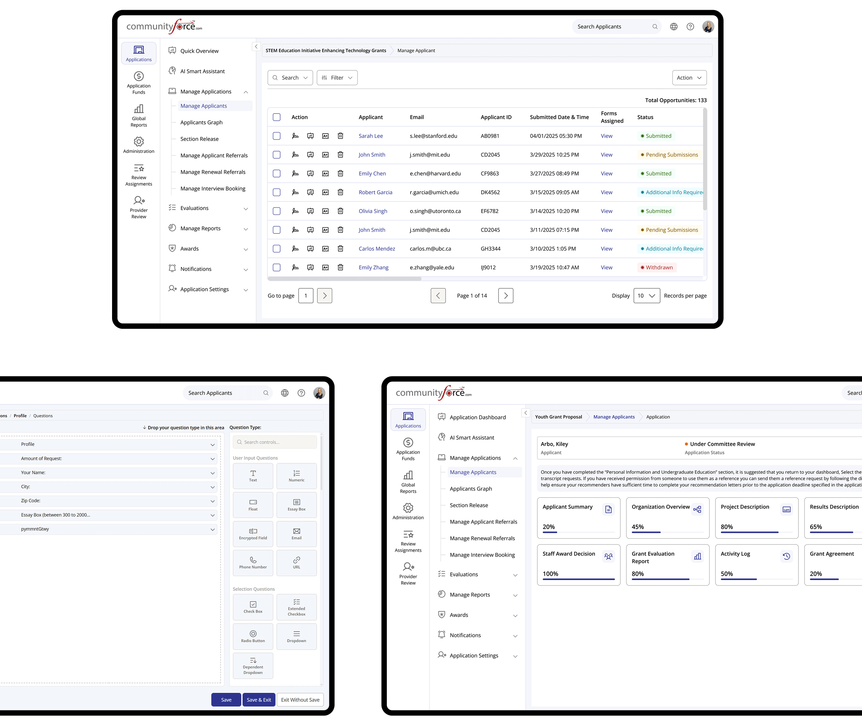862x723 pixels.
Task: Open Section Release in top-window menu
Action: pos(199,139)
